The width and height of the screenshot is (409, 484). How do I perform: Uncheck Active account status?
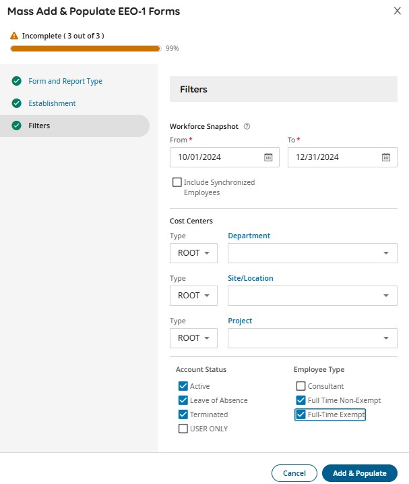coord(183,386)
